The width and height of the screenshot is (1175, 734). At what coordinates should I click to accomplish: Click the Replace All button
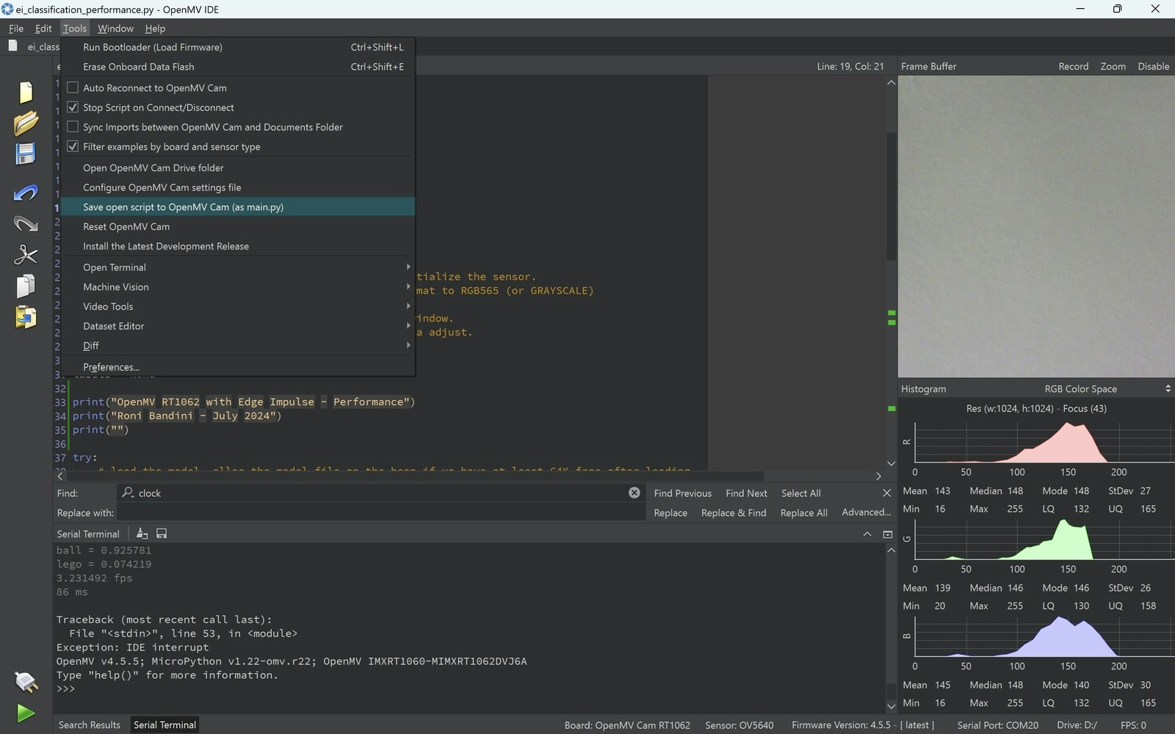pyautogui.click(x=803, y=513)
